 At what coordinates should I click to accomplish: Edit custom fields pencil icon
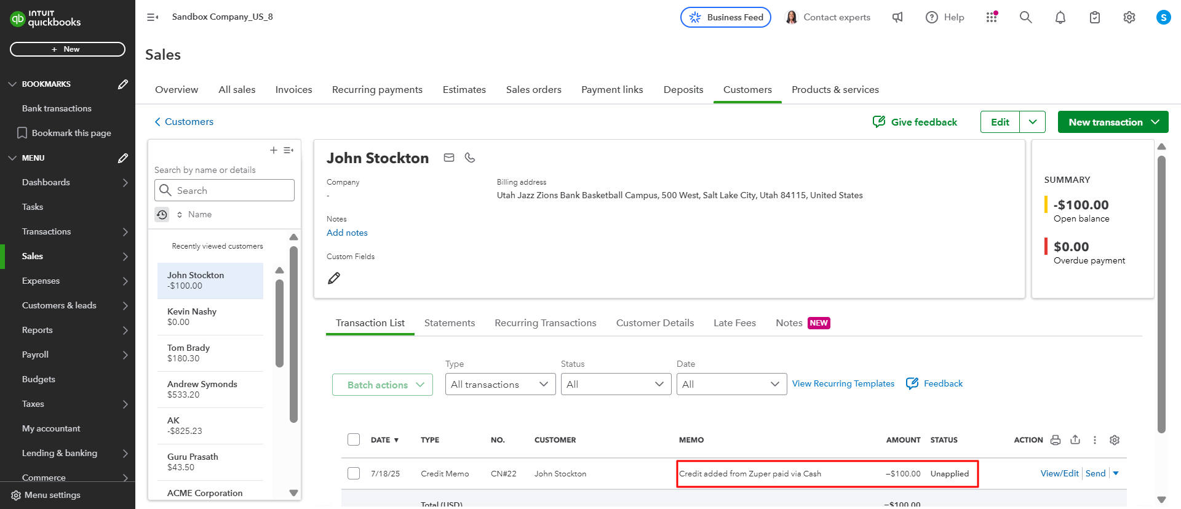click(334, 278)
